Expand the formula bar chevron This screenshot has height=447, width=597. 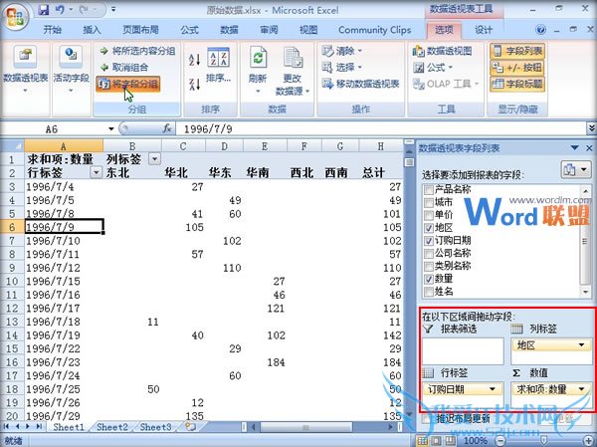(591, 128)
